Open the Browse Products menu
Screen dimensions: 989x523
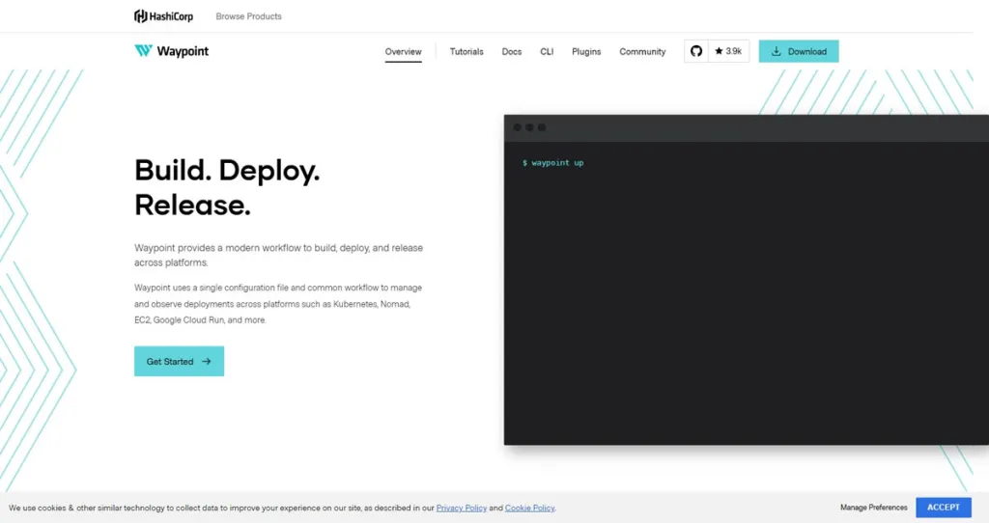pos(248,16)
